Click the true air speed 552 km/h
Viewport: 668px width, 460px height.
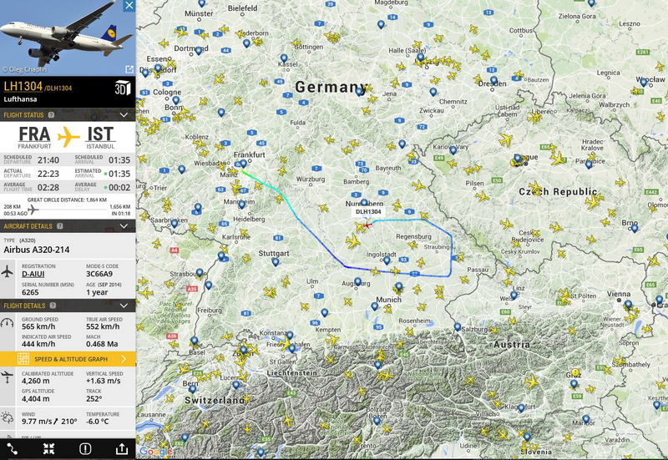click(103, 326)
